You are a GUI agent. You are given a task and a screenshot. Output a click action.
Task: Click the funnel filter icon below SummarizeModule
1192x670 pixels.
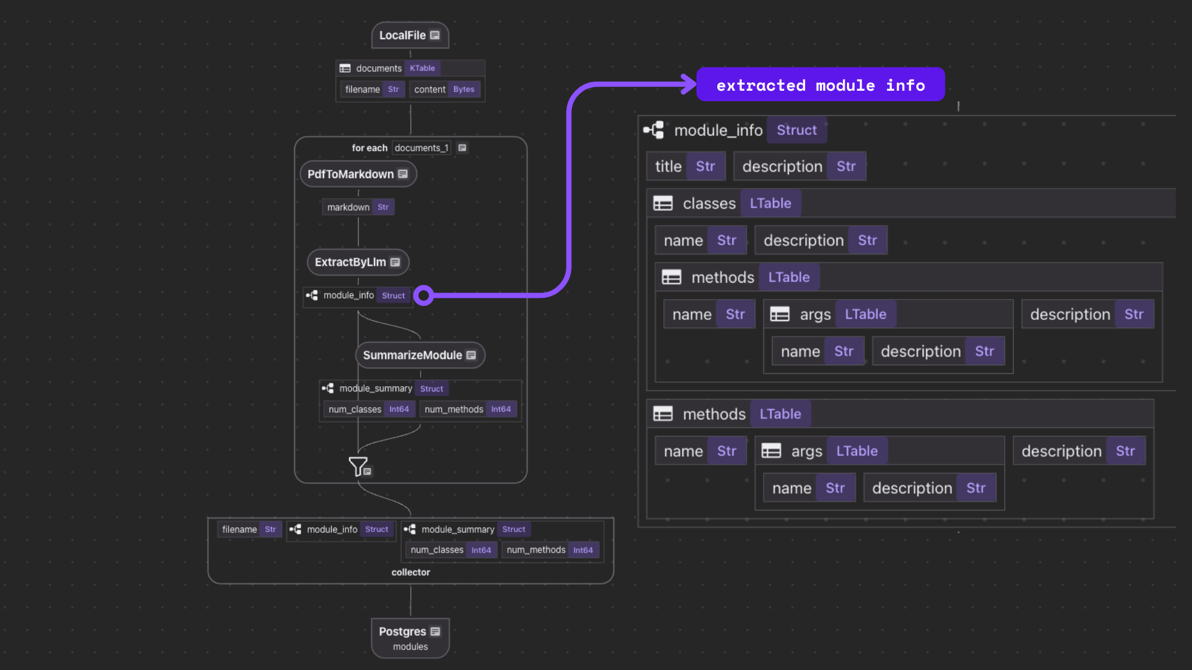[358, 466]
